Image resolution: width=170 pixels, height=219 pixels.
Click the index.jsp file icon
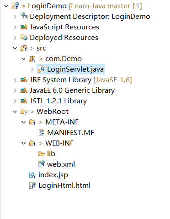(32, 175)
